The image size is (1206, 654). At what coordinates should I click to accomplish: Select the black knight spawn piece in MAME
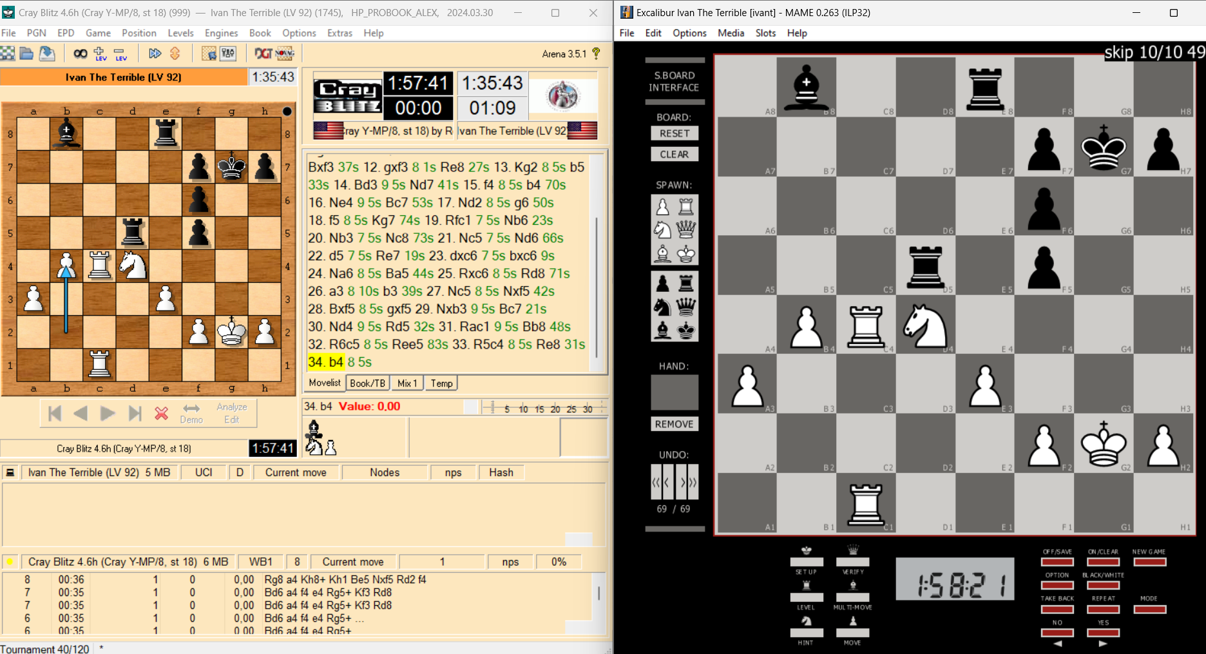tap(662, 307)
